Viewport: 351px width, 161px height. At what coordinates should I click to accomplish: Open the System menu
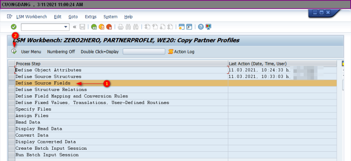point(110,17)
